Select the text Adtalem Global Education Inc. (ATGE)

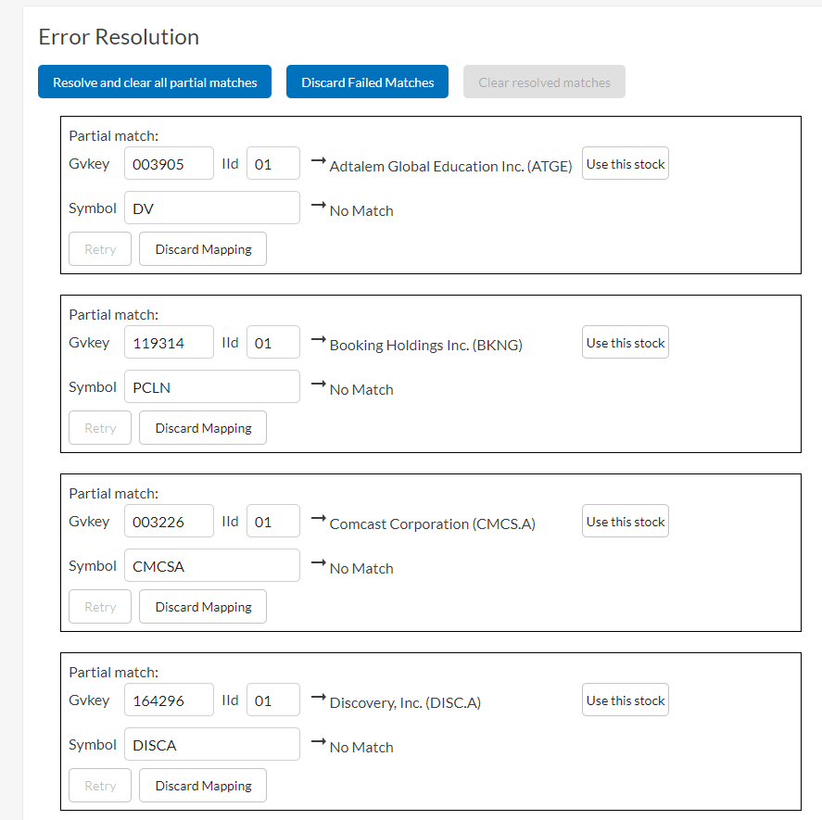point(450,167)
